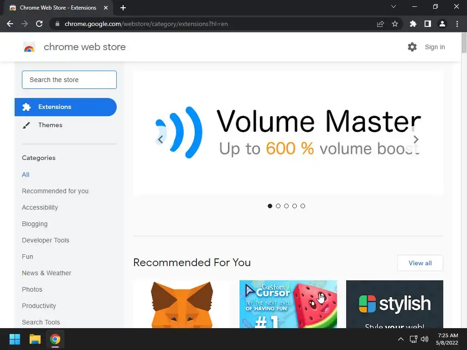Screen dimensions: 467x350
Task: Open the Photos category
Action: [x=32, y=289]
